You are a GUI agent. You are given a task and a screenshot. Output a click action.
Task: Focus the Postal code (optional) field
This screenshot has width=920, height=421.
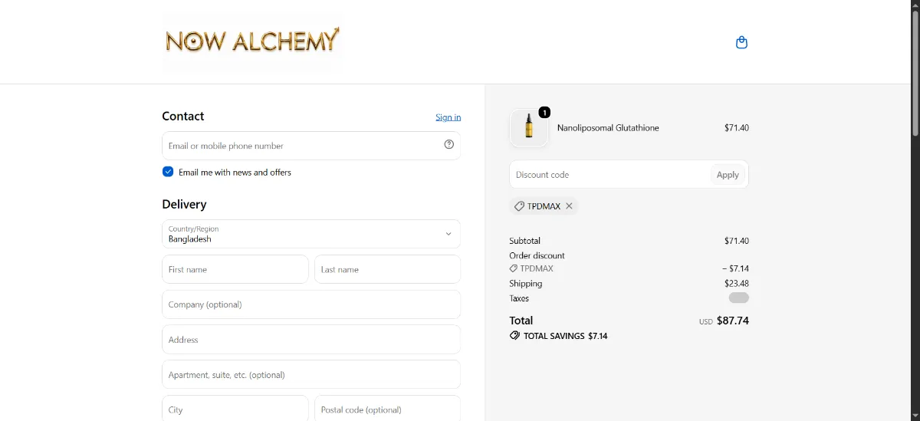point(387,409)
